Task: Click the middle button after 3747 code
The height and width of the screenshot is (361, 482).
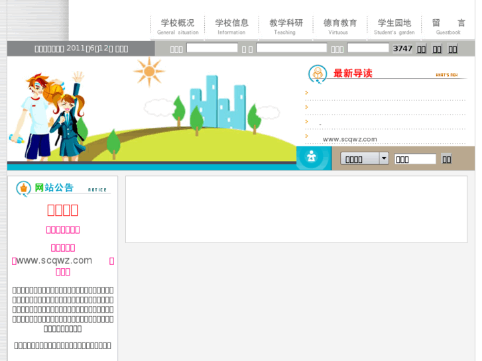Action: tap(437, 49)
